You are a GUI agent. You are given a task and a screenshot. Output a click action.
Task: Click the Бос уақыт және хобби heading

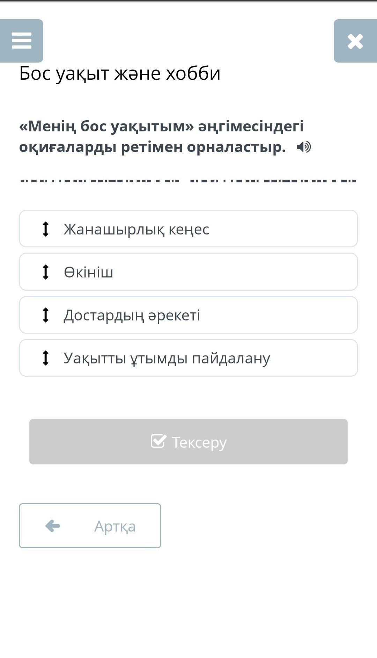coord(120,73)
